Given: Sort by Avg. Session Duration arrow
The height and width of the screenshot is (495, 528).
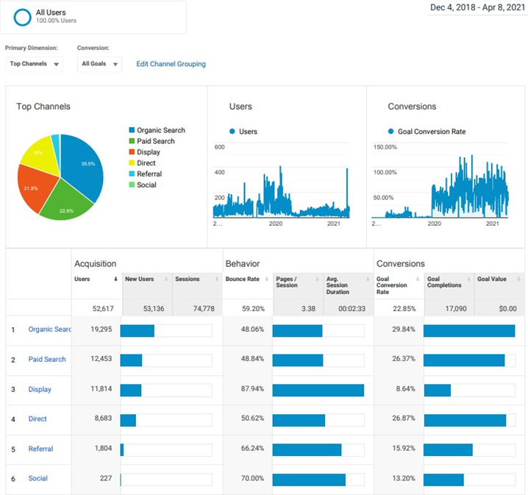Looking at the screenshot, I should tap(368, 279).
